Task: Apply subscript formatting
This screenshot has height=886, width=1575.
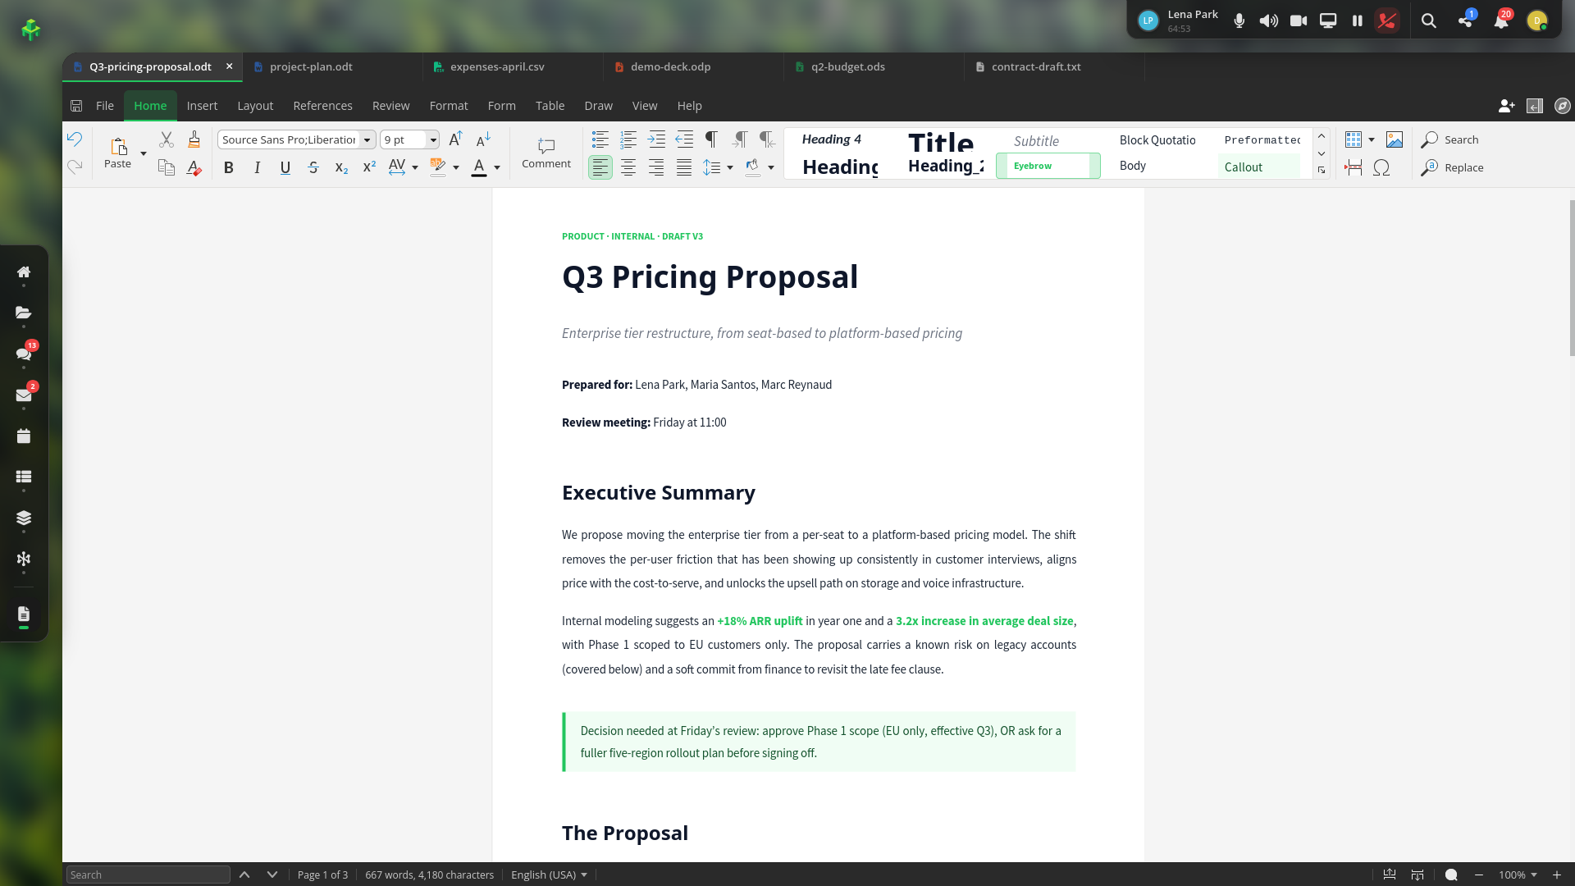Action: tap(341, 167)
